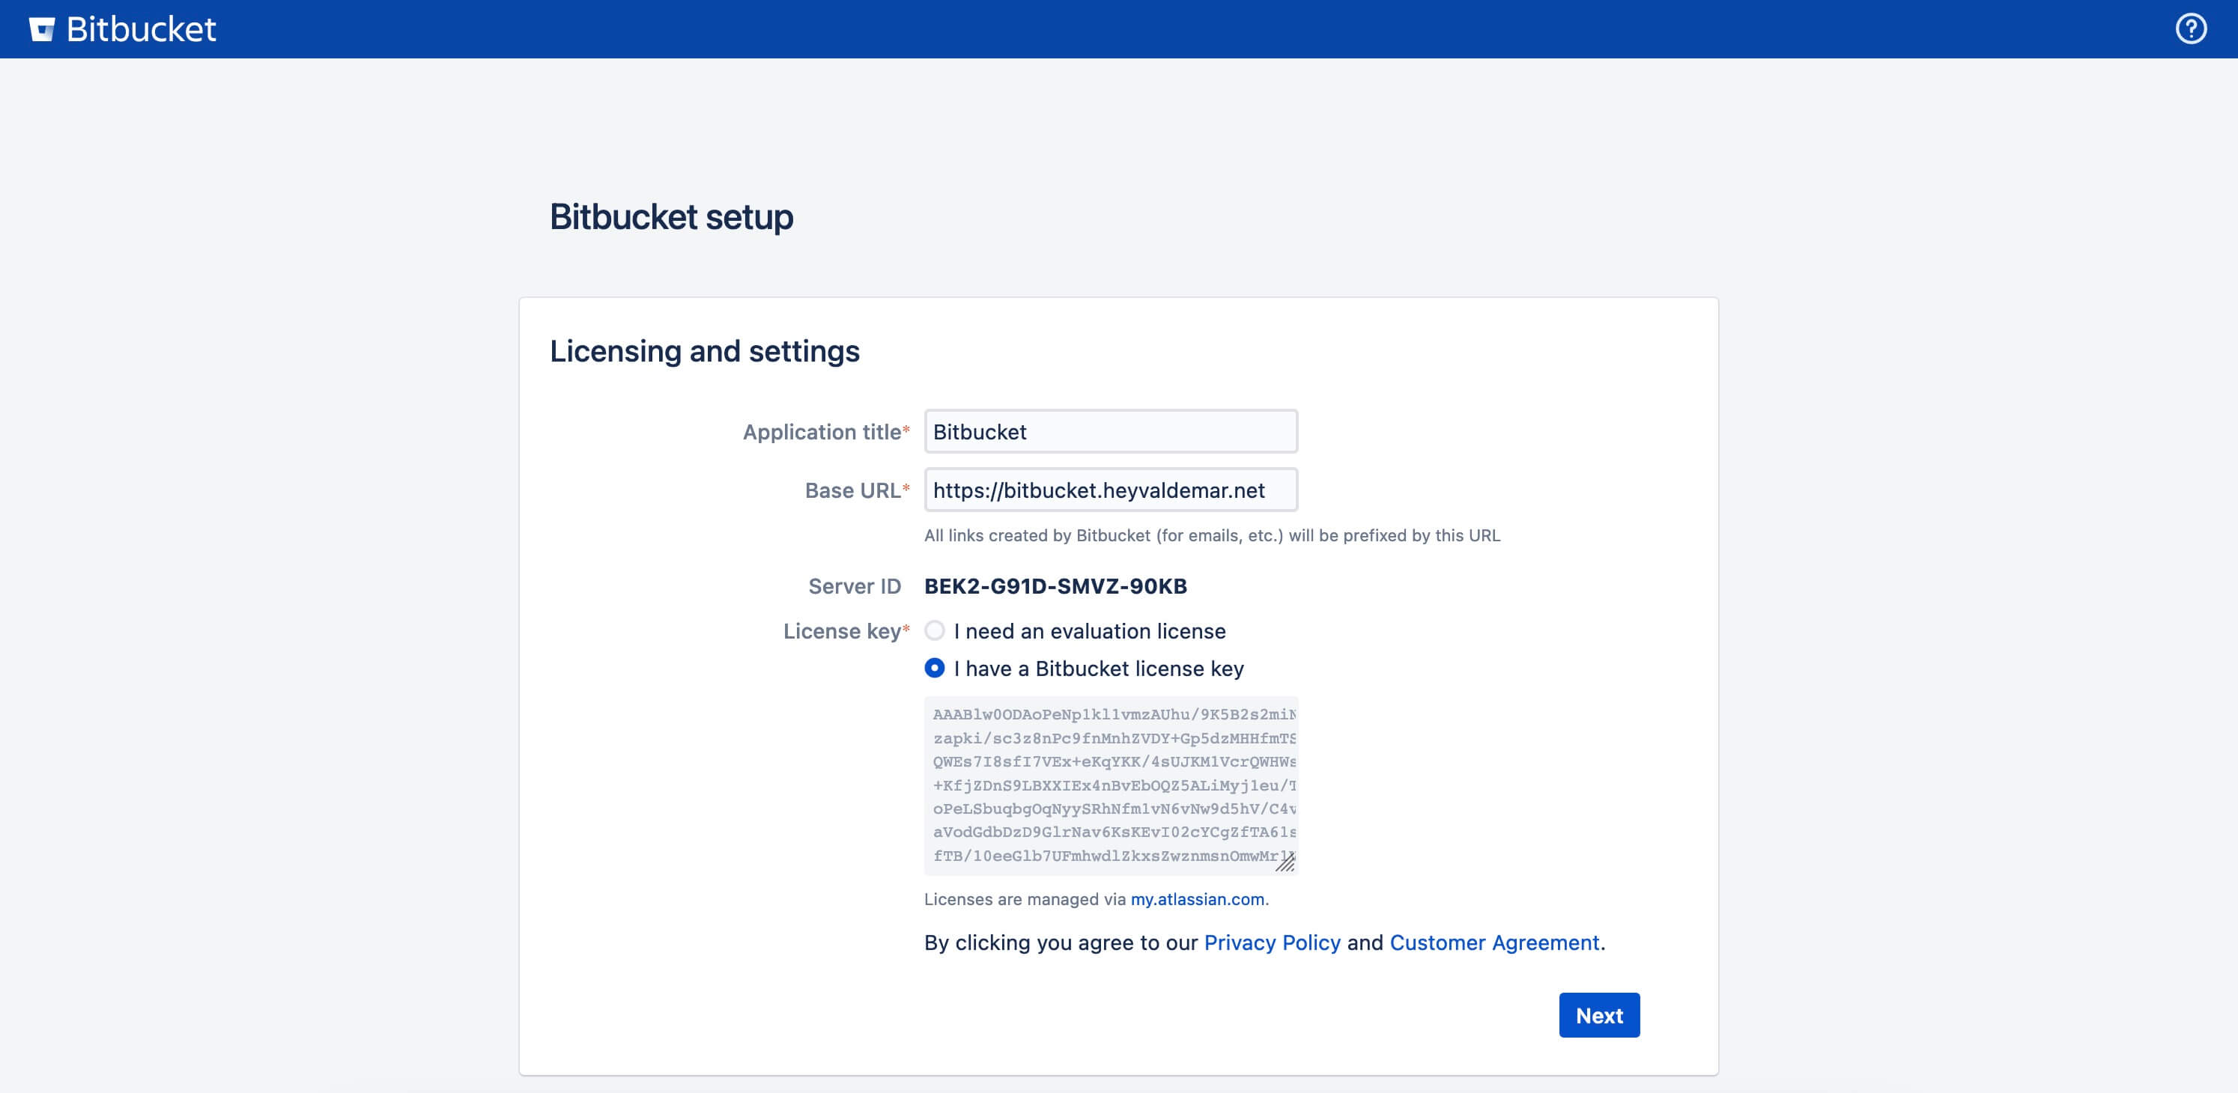Click the 'Server ID' label

[855, 586]
